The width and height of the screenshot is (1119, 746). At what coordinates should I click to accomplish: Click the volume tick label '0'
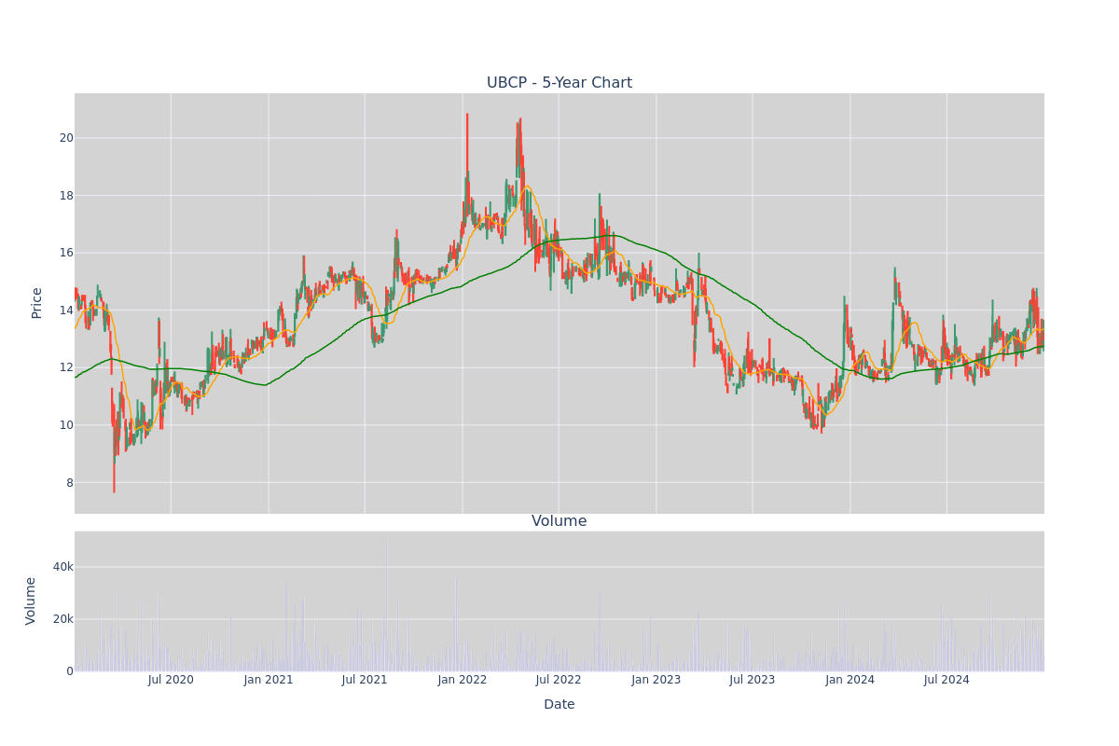pos(70,671)
